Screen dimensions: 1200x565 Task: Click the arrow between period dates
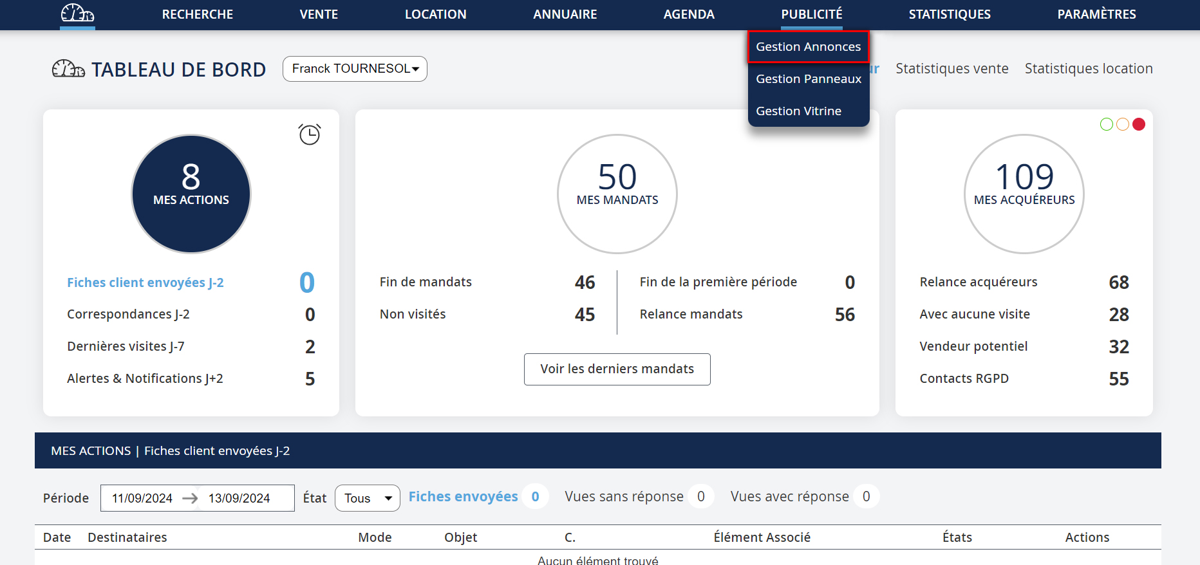click(x=190, y=498)
